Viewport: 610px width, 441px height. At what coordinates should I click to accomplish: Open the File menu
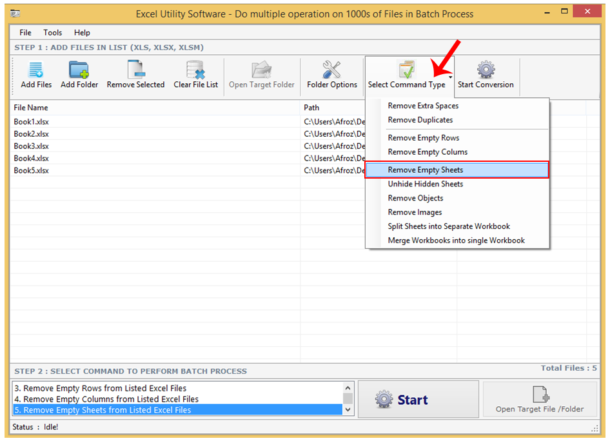point(25,33)
